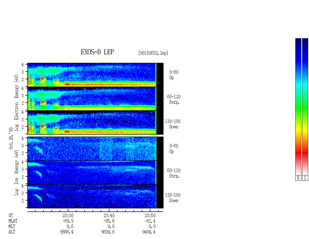
Task: Click the electron color scale bar above E
Action: coord(298,106)
